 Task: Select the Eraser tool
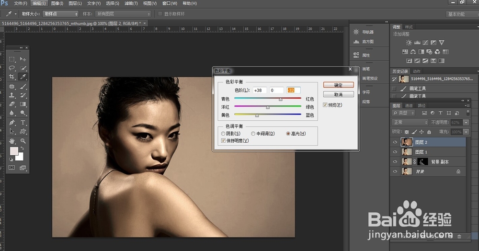pyautogui.click(x=12, y=104)
